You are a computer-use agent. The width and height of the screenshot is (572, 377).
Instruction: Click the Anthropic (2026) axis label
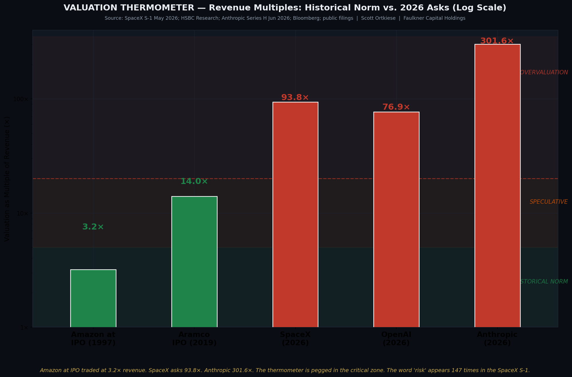pos(497,339)
